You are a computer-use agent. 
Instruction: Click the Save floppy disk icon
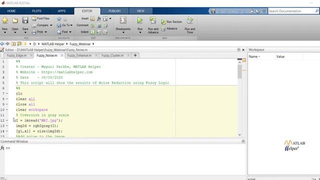click(x=25, y=20)
